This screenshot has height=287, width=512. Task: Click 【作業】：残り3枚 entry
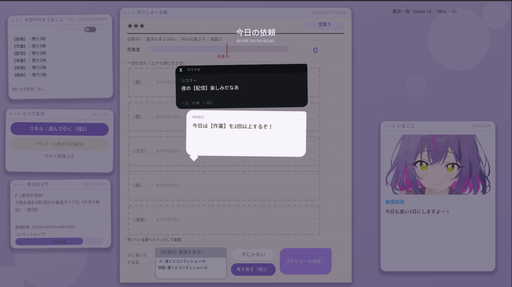click(x=30, y=46)
